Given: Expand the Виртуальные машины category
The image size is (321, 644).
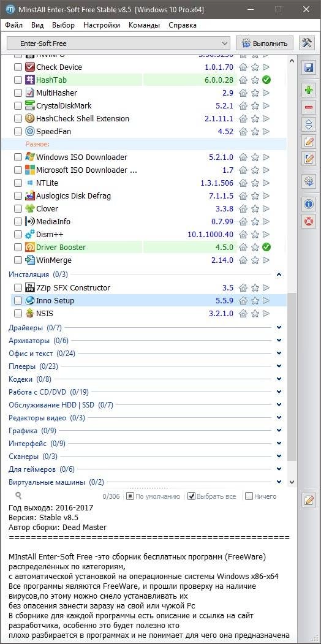Looking at the screenshot, I should (x=279, y=482).
